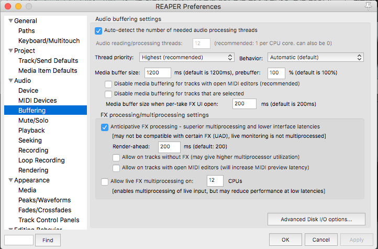Collapse the Project tree section
Screen dimensions: 378x249
click(x=10, y=51)
